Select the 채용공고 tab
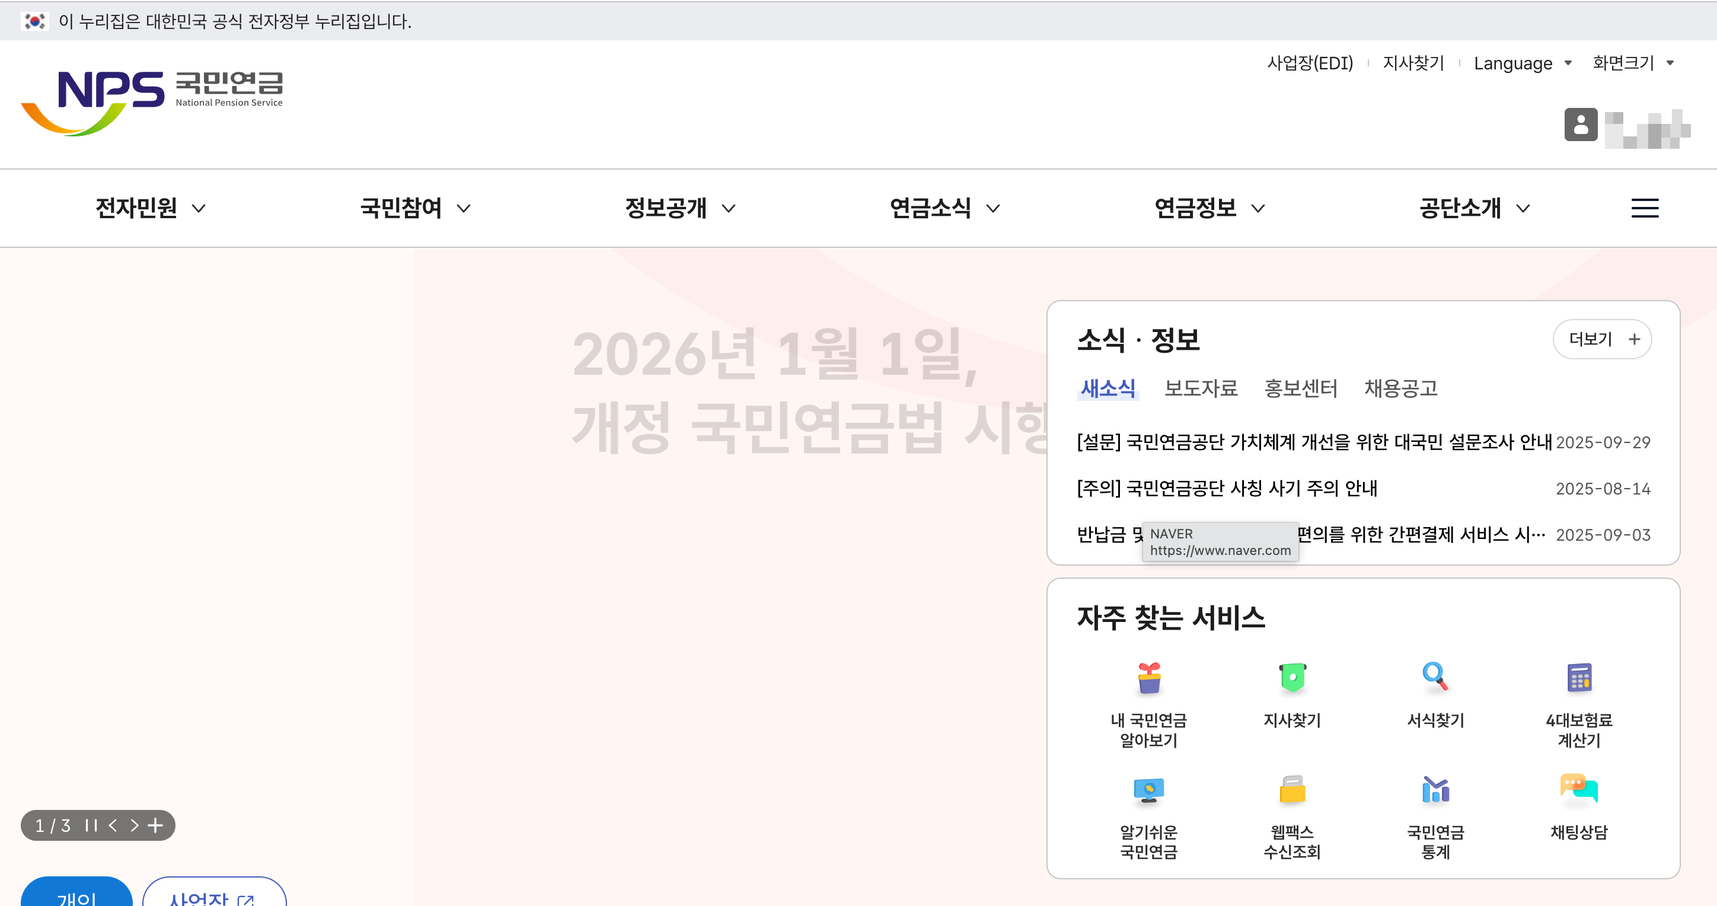 click(1400, 388)
